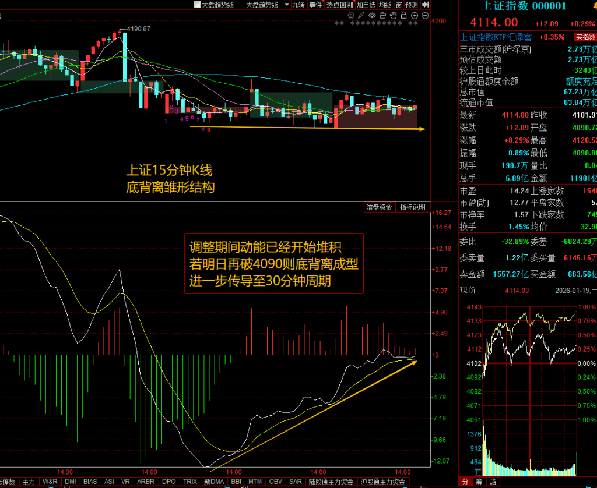The image size is (597, 488).
Task: Toggle the padlock lock icon
Action: pyautogui.click(x=404, y=15)
